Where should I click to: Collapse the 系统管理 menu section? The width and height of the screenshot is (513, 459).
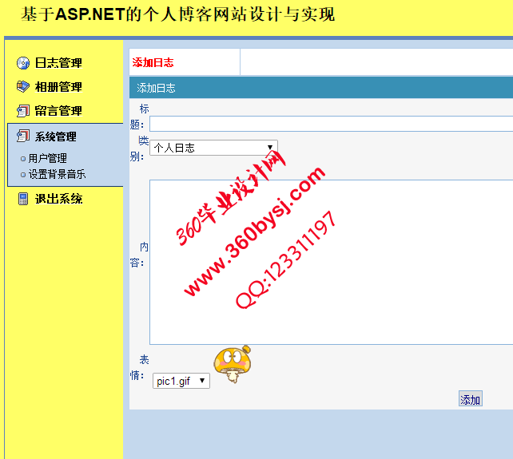tap(56, 137)
